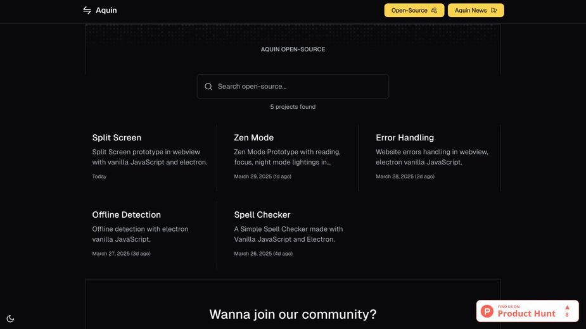
Task: Focus the Search open-source field
Action: 293,87
